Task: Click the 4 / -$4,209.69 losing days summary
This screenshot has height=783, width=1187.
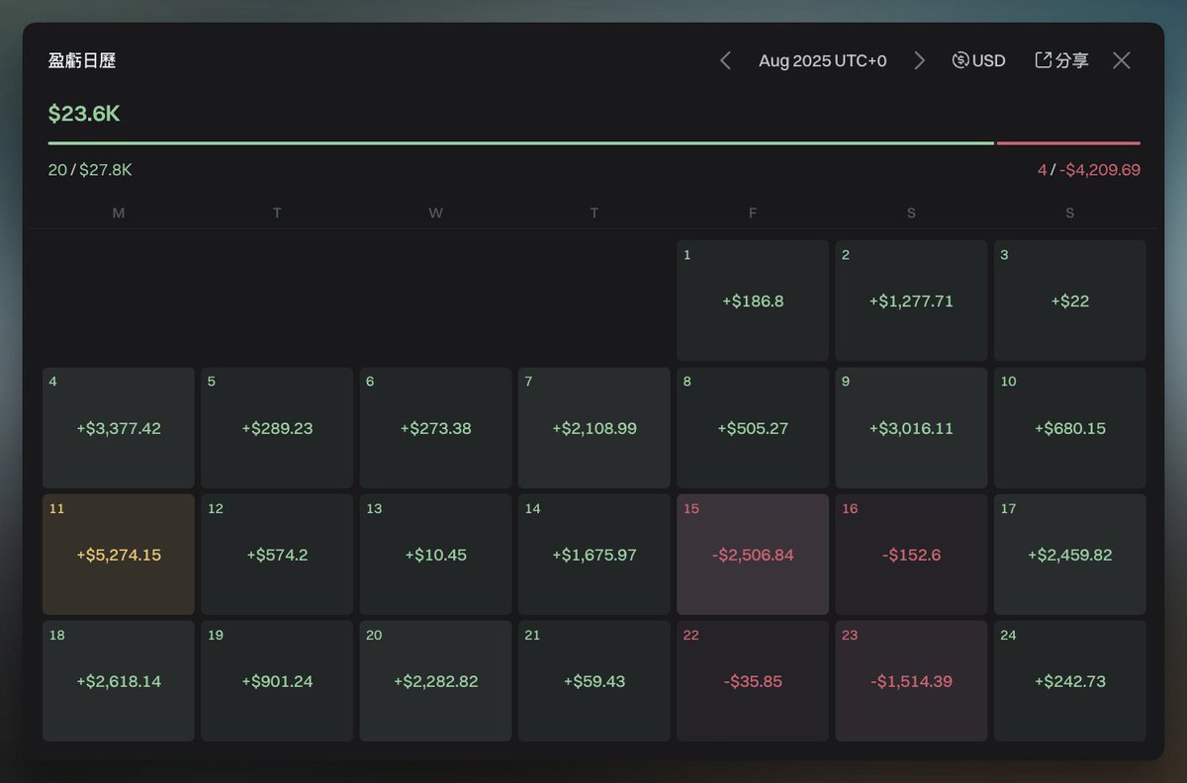Action: tap(1088, 170)
